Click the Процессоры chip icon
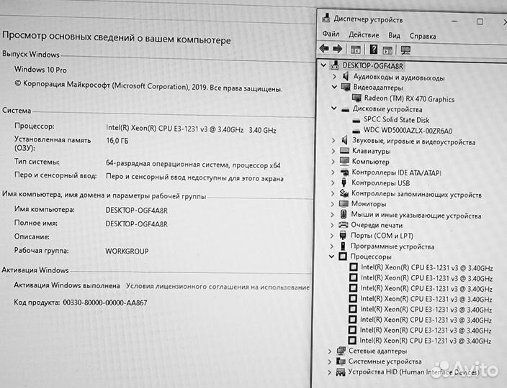507x388 pixels. tap(343, 257)
